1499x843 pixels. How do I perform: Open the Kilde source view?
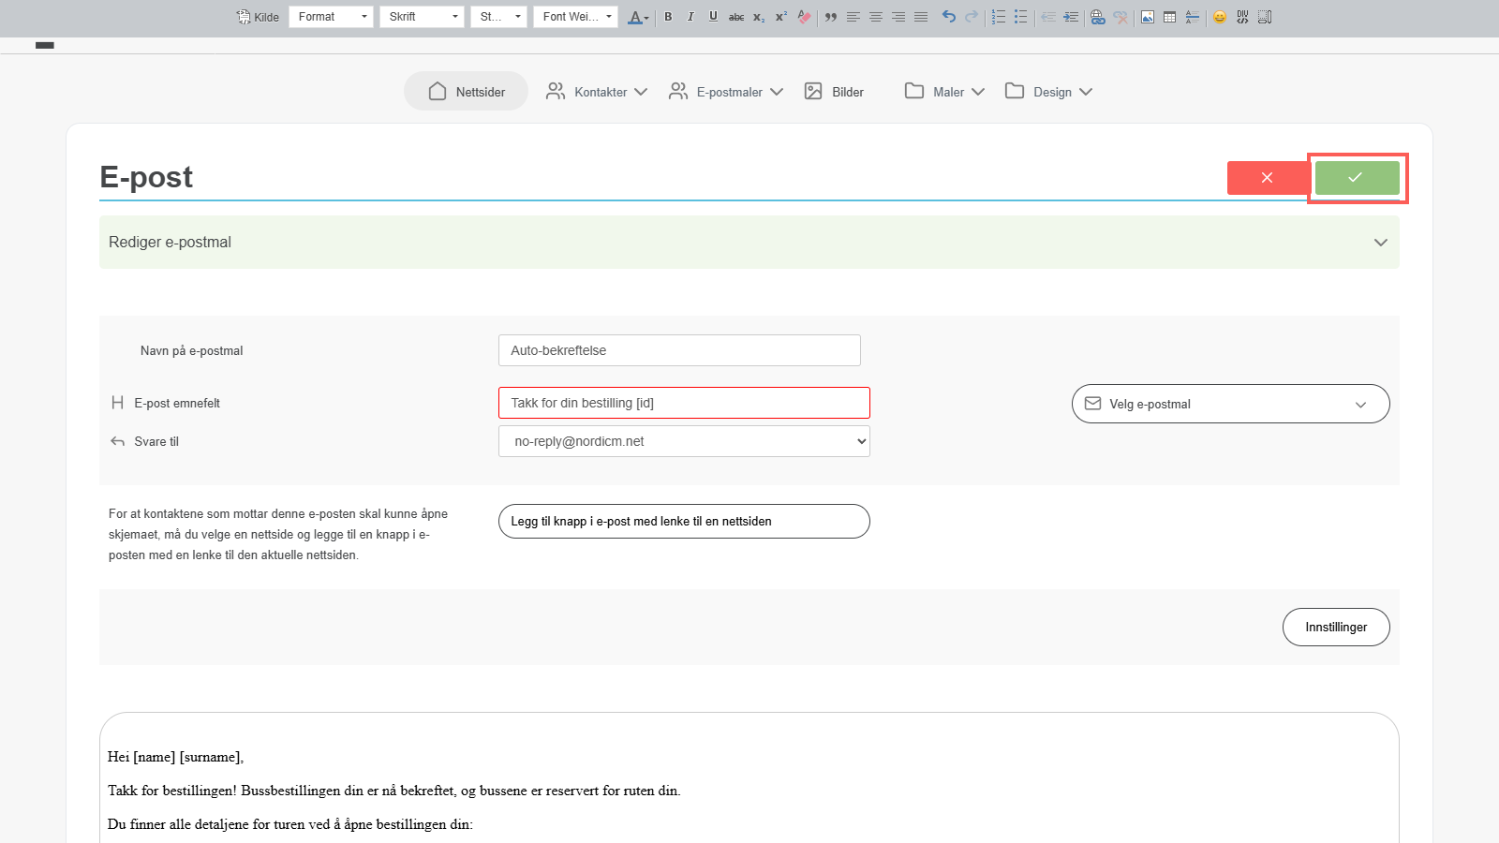point(258,17)
